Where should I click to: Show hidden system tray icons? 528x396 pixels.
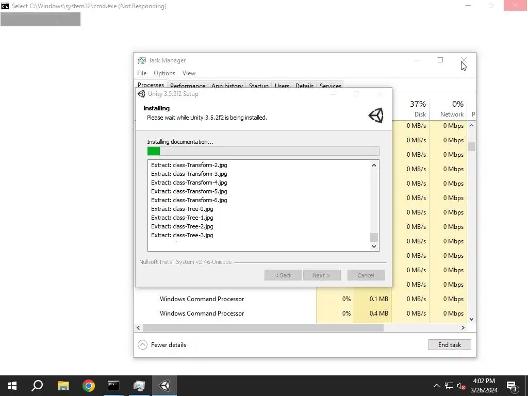point(436,386)
